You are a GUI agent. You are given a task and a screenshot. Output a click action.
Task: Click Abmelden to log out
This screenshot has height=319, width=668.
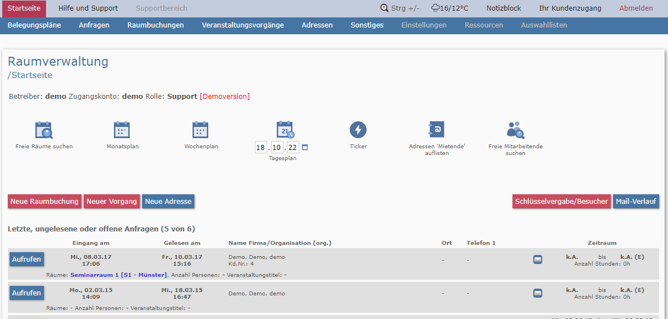point(636,8)
